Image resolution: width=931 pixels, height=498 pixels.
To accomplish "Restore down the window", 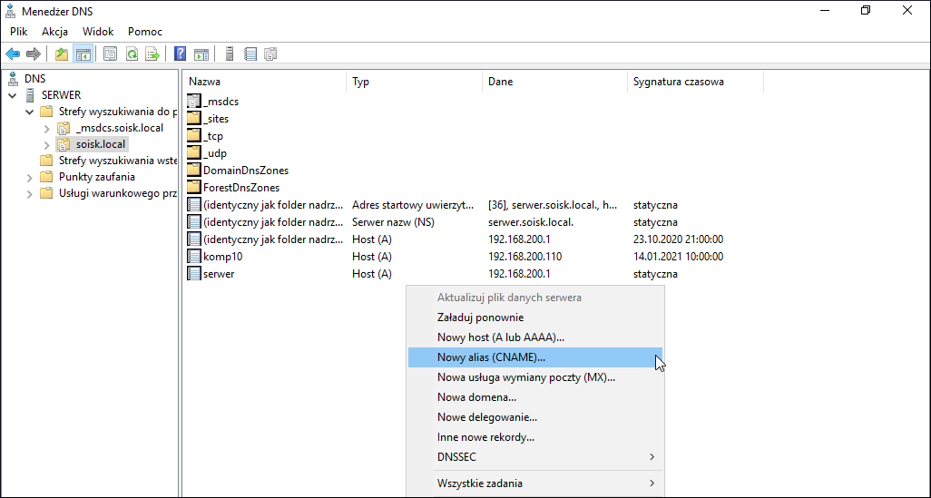I will pyautogui.click(x=866, y=11).
